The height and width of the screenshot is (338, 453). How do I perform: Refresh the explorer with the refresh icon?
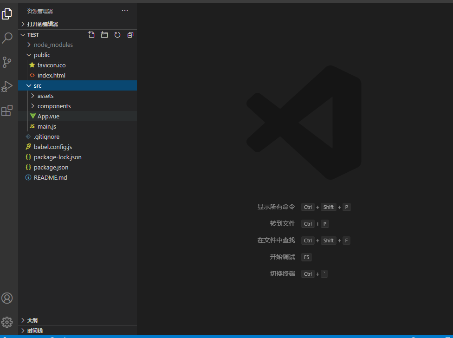117,35
